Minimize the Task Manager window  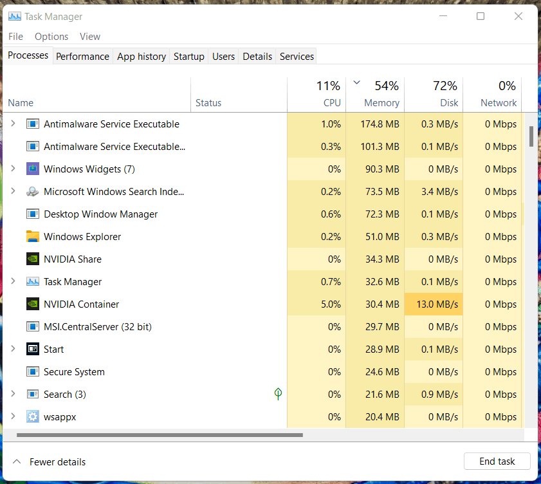point(443,16)
